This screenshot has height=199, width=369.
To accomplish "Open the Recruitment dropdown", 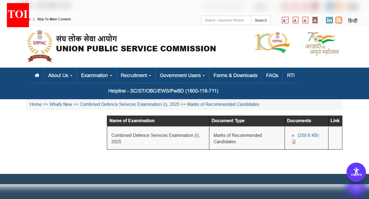I will [x=136, y=75].
